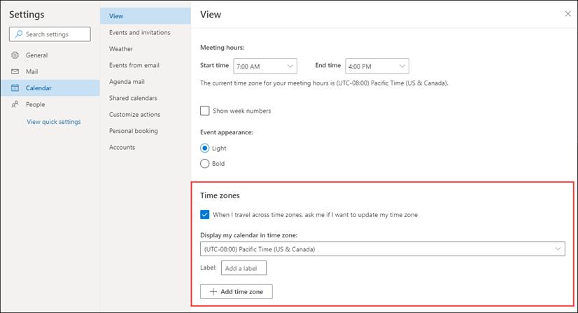Click the Calendar icon in sidebar
The image size is (578, 313).
(x=15, y=88)
